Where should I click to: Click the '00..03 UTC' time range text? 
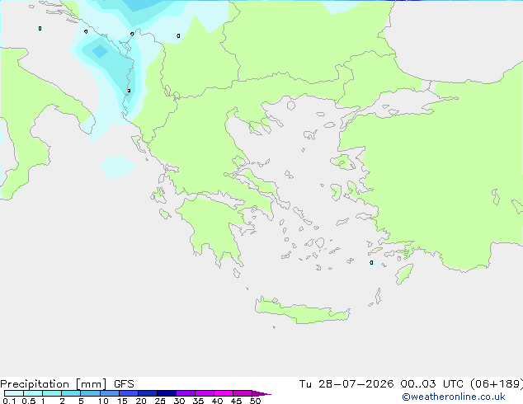tap(432, 384)
